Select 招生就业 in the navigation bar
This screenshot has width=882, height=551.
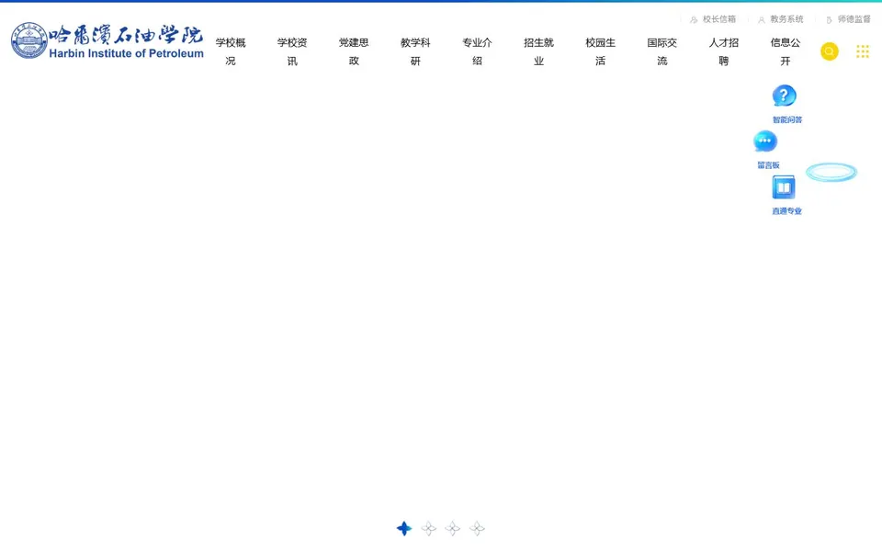click(539, 51)
